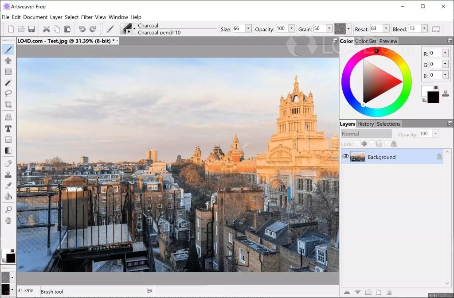Screen dimensions: 454x298
Task: Select the Brush tool in the toolbar
Action: [x=8, y=50]
